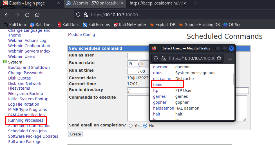The image size is (275, 145).
Task: Open the Exploit-DB bookmark
Action: [x=163, y=25]
